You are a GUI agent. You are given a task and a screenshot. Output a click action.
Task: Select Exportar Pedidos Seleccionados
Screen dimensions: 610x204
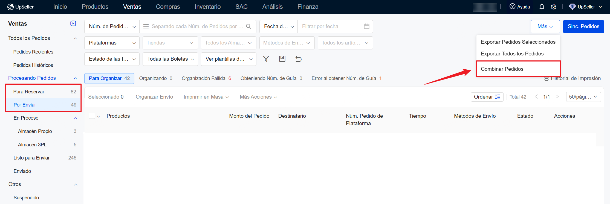518,42
